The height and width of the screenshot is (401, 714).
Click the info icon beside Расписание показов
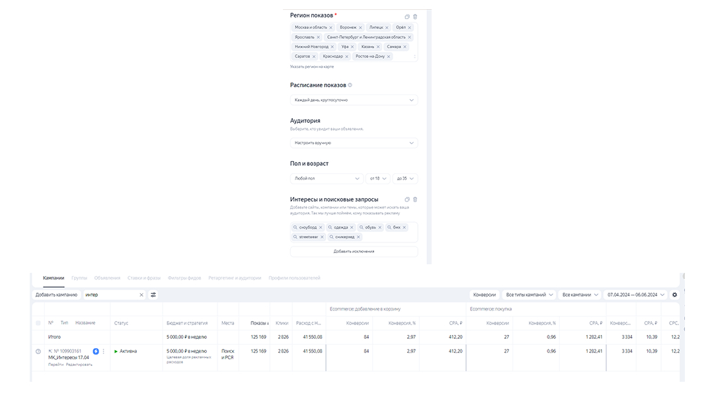(350, 85)
